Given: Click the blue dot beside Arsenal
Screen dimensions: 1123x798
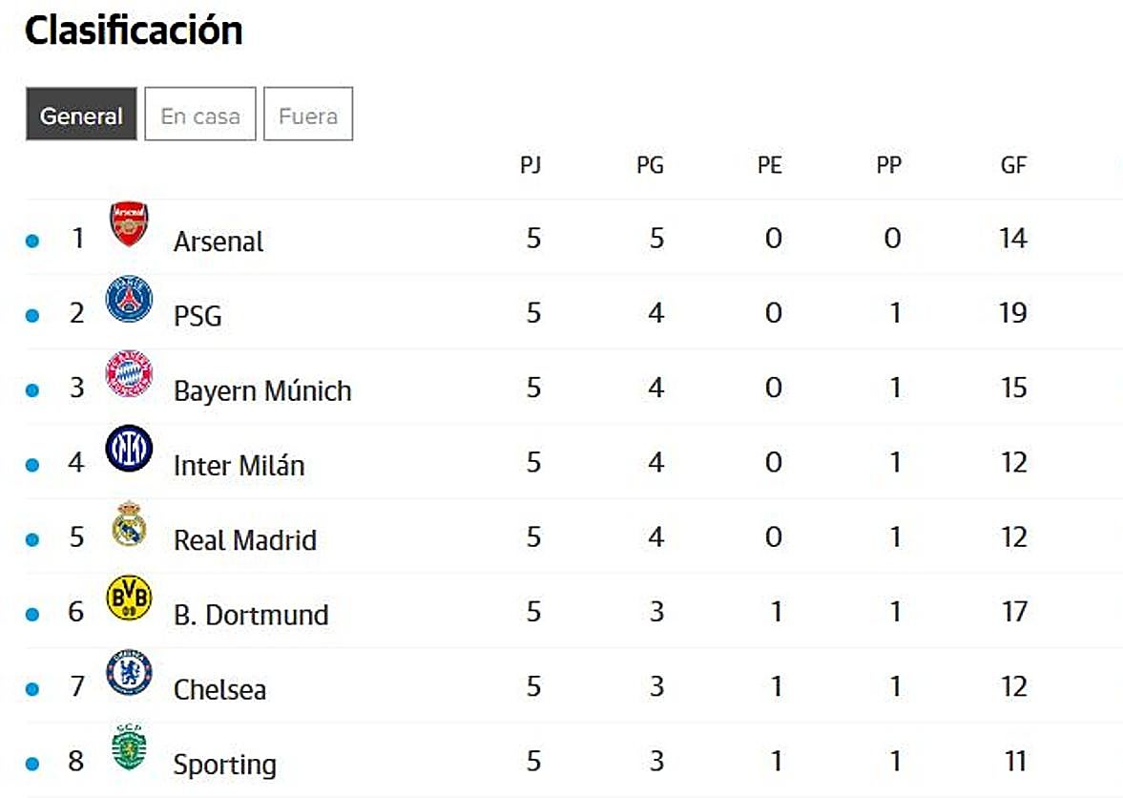Looking at the screenshot, I should tap(32, 241).
